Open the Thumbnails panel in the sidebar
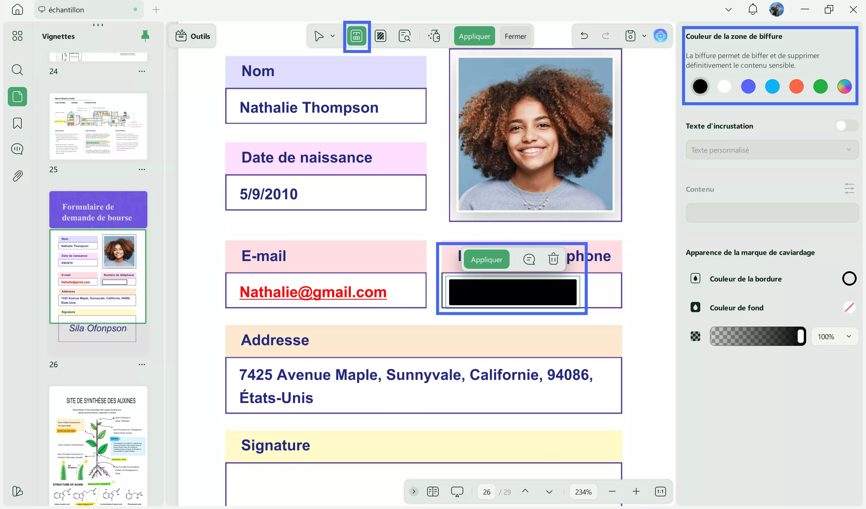Image resolution: width=866 pixels, height=509 pixels. pos(17,97)
